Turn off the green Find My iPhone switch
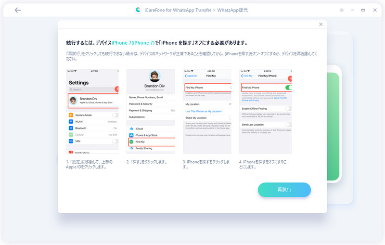This screenshot has width=385, height=245. (289, 88)
